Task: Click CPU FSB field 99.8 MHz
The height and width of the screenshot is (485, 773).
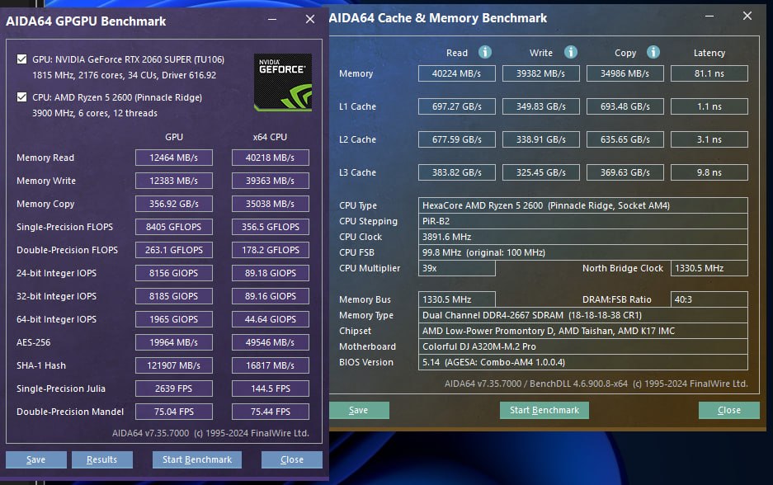Action: pos(583,252)
